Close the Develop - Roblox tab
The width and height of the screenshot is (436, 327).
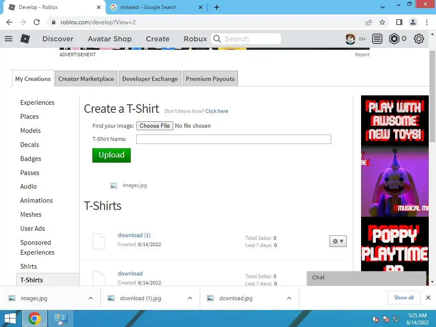point(99,8)
